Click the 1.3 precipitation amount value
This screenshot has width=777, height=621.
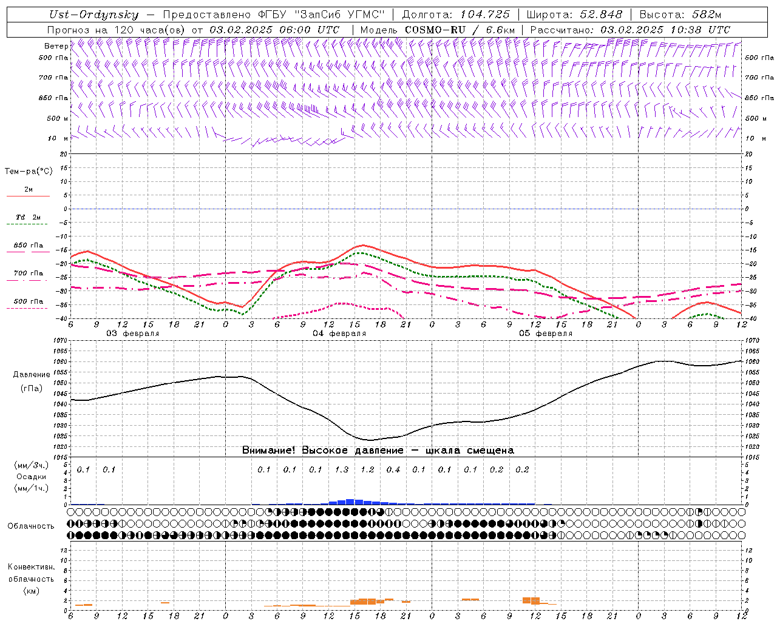342,469
